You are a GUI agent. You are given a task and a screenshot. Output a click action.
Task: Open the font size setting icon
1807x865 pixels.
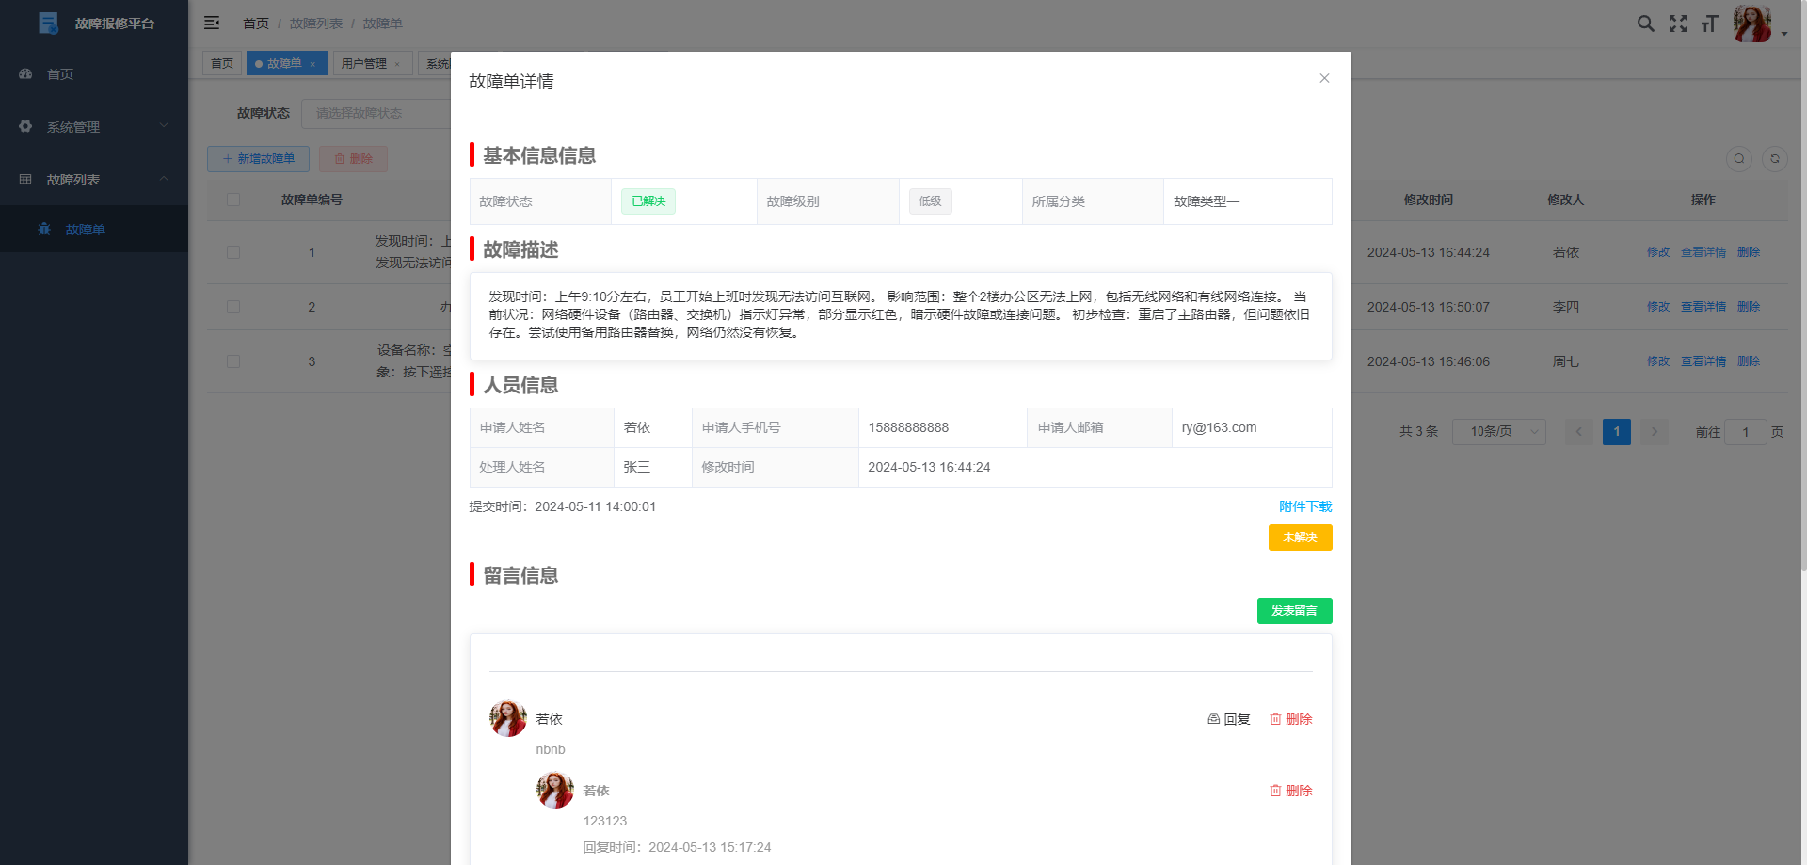(1709, 24)
